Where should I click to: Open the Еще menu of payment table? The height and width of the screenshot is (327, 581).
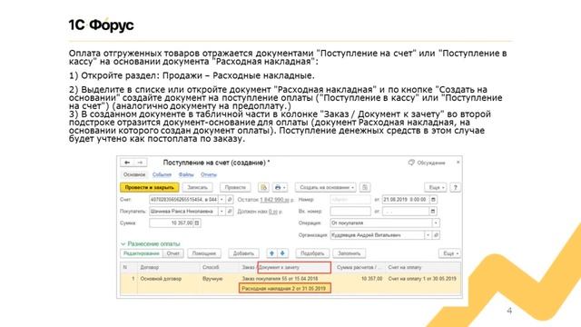tap(450, 253)
